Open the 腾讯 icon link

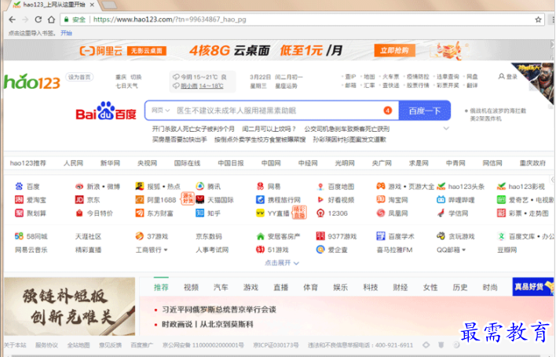(200, 186)
